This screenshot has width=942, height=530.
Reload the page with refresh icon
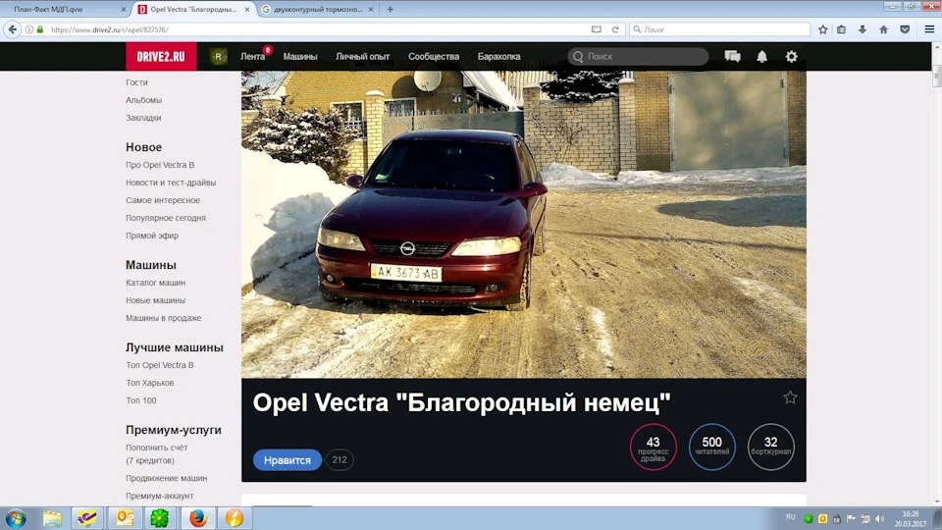click(x=615, y=29)
